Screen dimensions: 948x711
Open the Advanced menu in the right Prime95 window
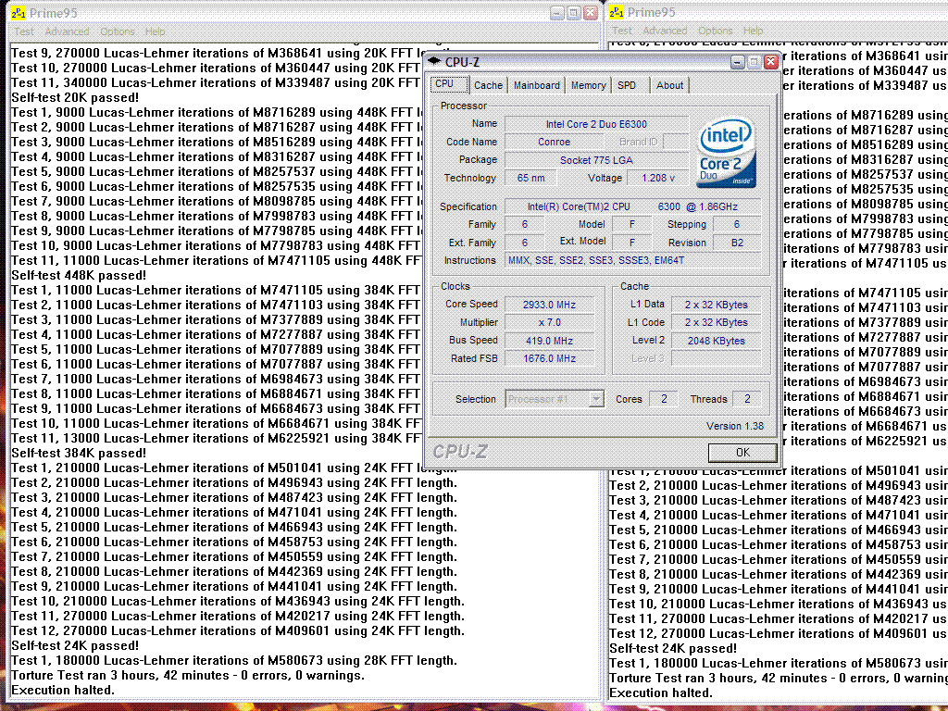(665, 31)
